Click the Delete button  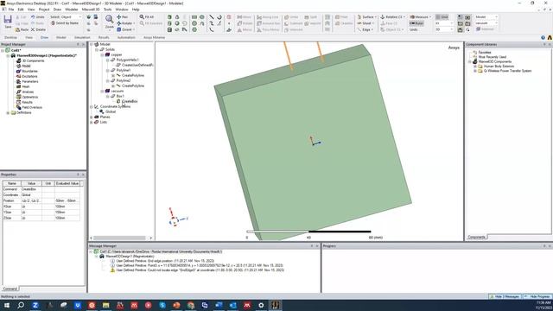38,29
